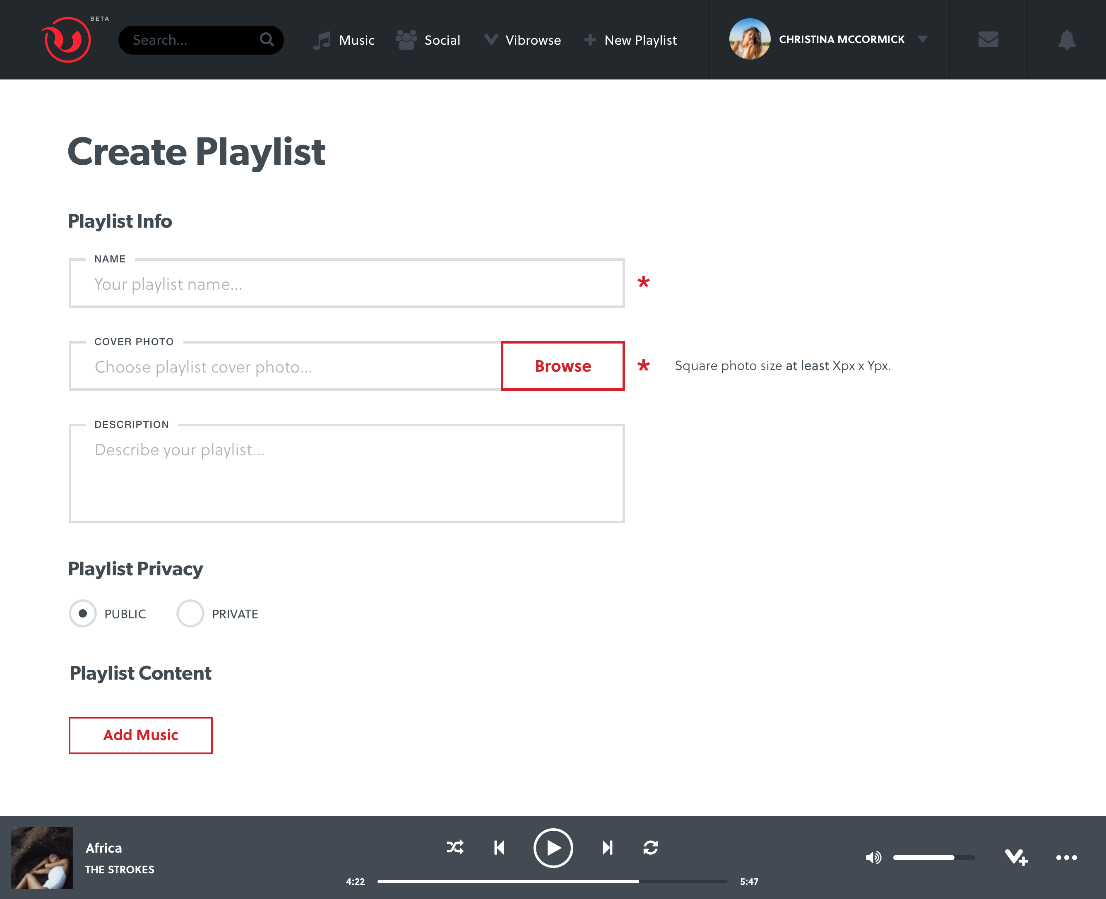This screenshot has height=899, width=1106.
Task: Click the PRIVATE label text
Action: pyautogui.click(x=235, y=614)
